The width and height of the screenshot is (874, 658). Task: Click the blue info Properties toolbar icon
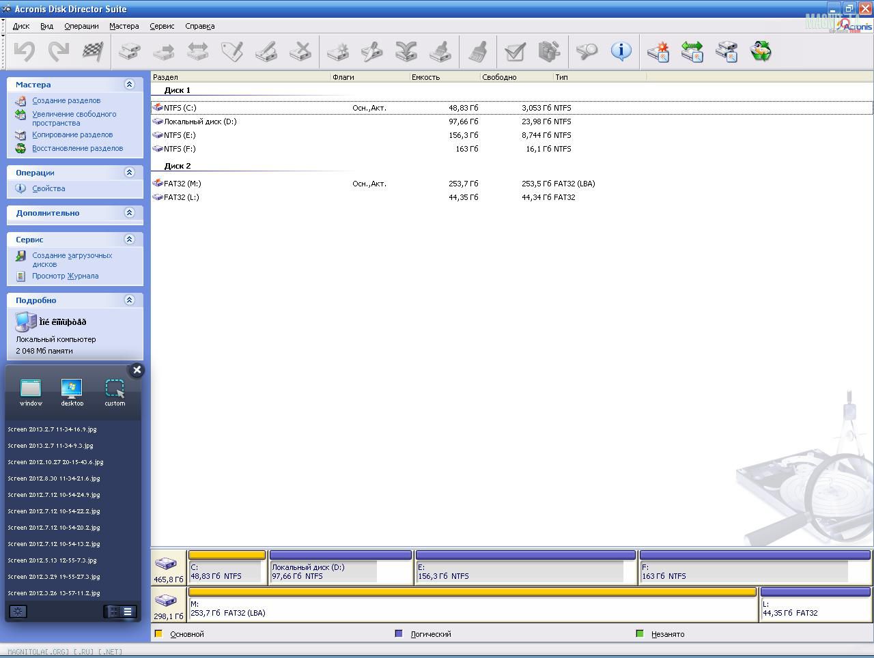[x=621, y=51]
